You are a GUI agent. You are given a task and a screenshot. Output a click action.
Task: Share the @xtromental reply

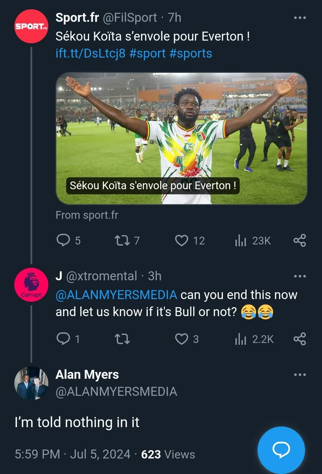[300, 339]
